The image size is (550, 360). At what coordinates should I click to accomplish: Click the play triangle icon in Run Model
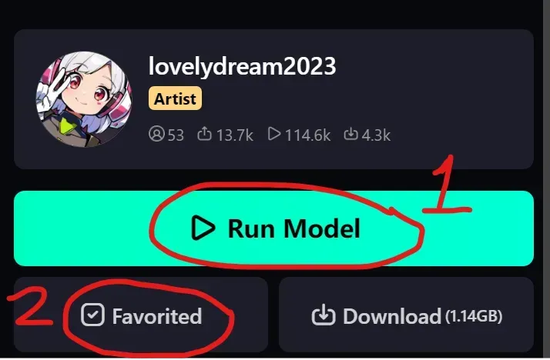coord(203,228)
